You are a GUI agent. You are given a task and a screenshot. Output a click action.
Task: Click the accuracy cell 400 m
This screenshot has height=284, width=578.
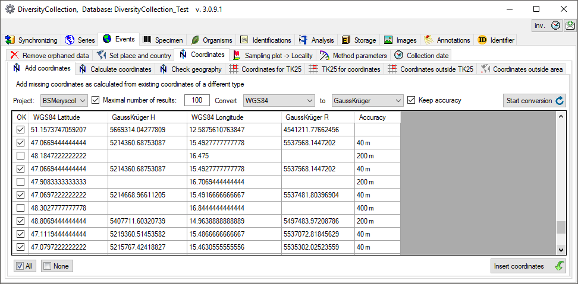[x=378, y=208]
